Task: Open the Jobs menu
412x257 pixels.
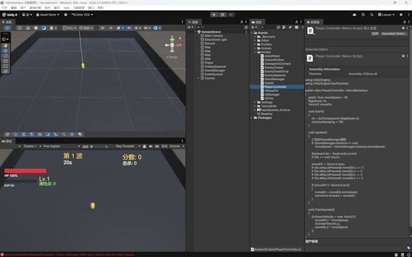Action: (67, 8)
